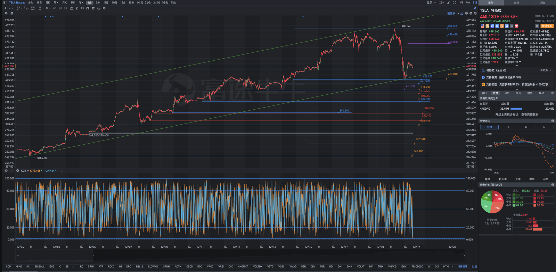Toggle drawings visibility with the eye icon
Viewport: 556px width, 272px height.
(x=82, y=8)
